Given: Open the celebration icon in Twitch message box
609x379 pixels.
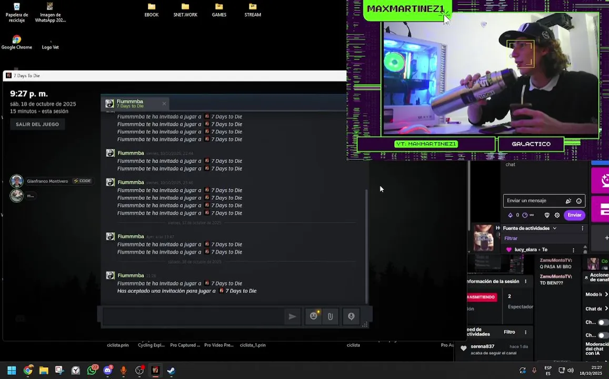Looking at the screenshot, I should (x=568, y=201).
